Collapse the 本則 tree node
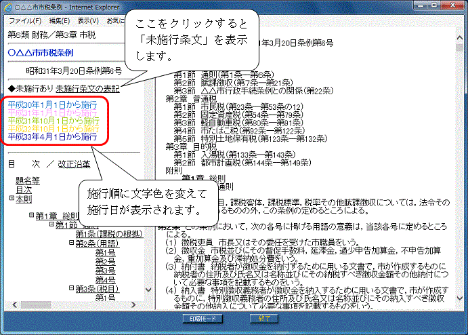Screen dimensions: 468x335 (x=12, y=199)
